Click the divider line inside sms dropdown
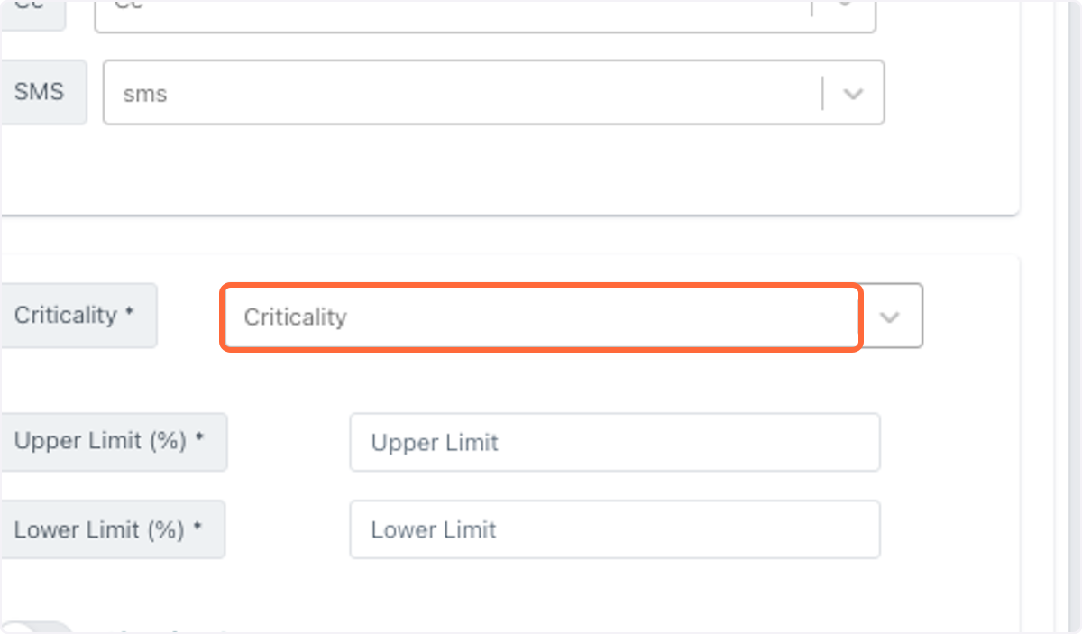The width and height of the screenshot is (1082, 634). [822, 93]
